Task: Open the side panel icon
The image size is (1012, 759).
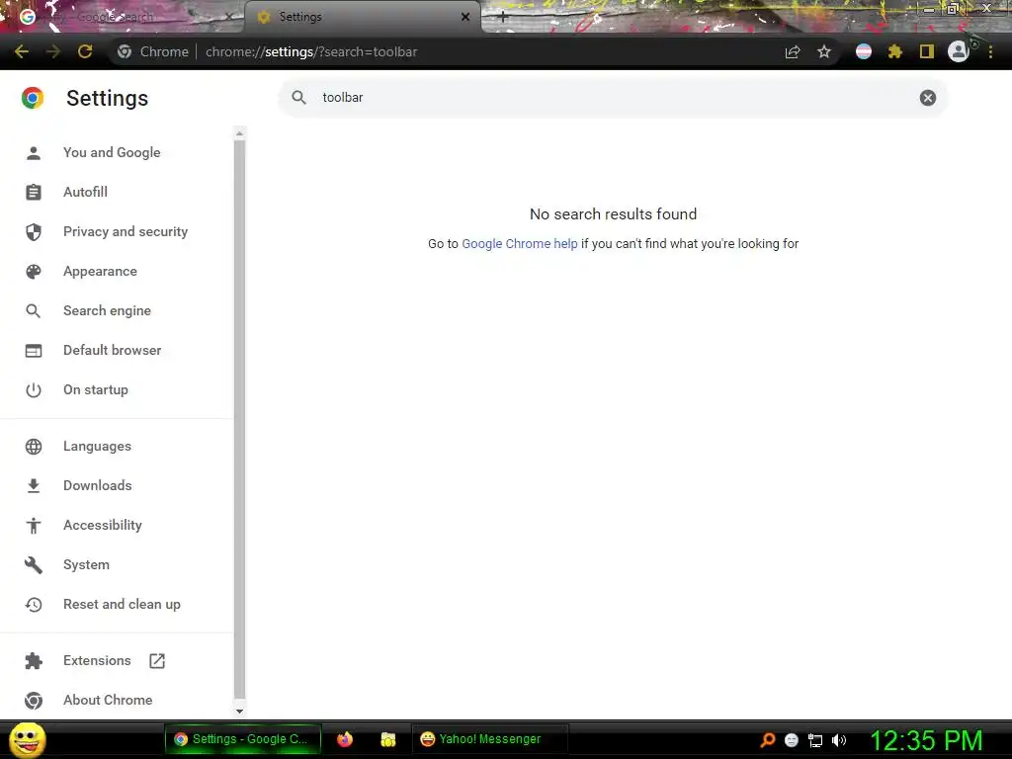Action: pos(927,51)
